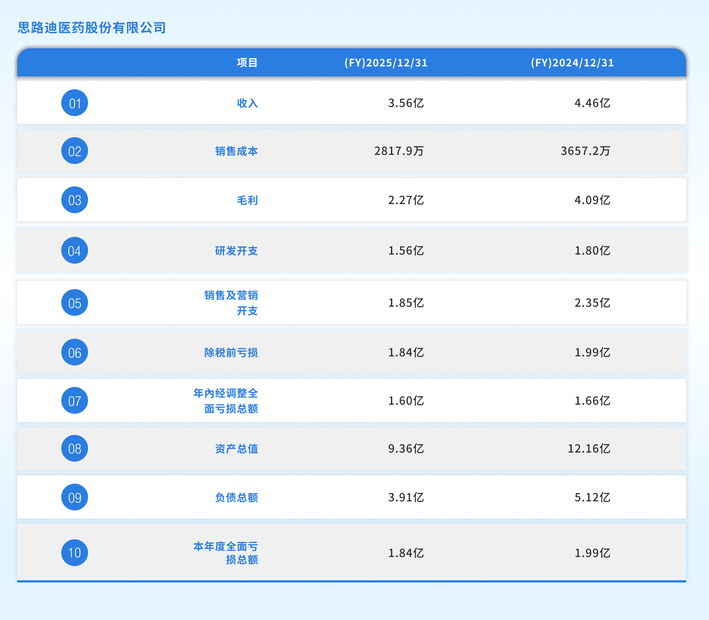Click 1.99亿 in the 本年度全面亏损总额 row

click(592, 553)
